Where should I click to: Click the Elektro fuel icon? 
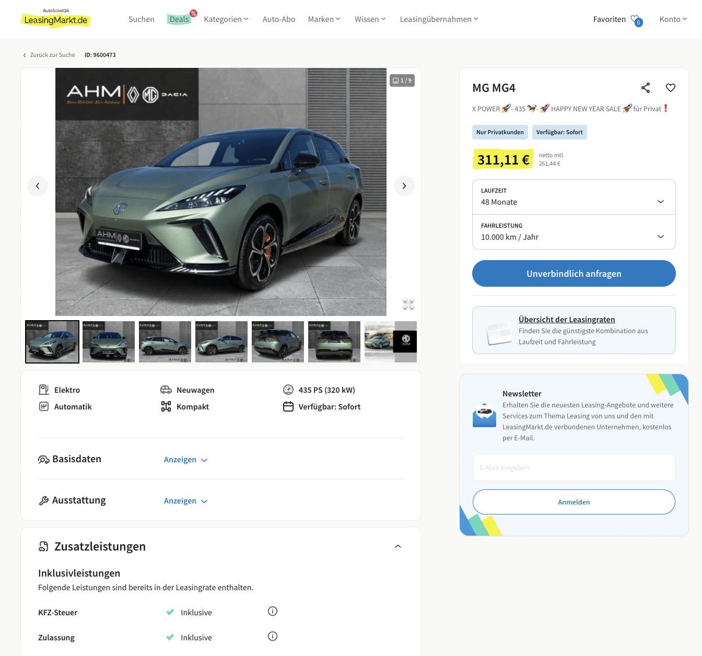[x=44, y=390]
